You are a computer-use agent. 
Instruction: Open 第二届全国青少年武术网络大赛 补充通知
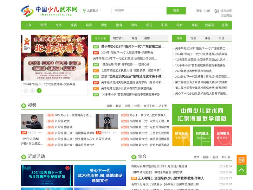[201, 82]
